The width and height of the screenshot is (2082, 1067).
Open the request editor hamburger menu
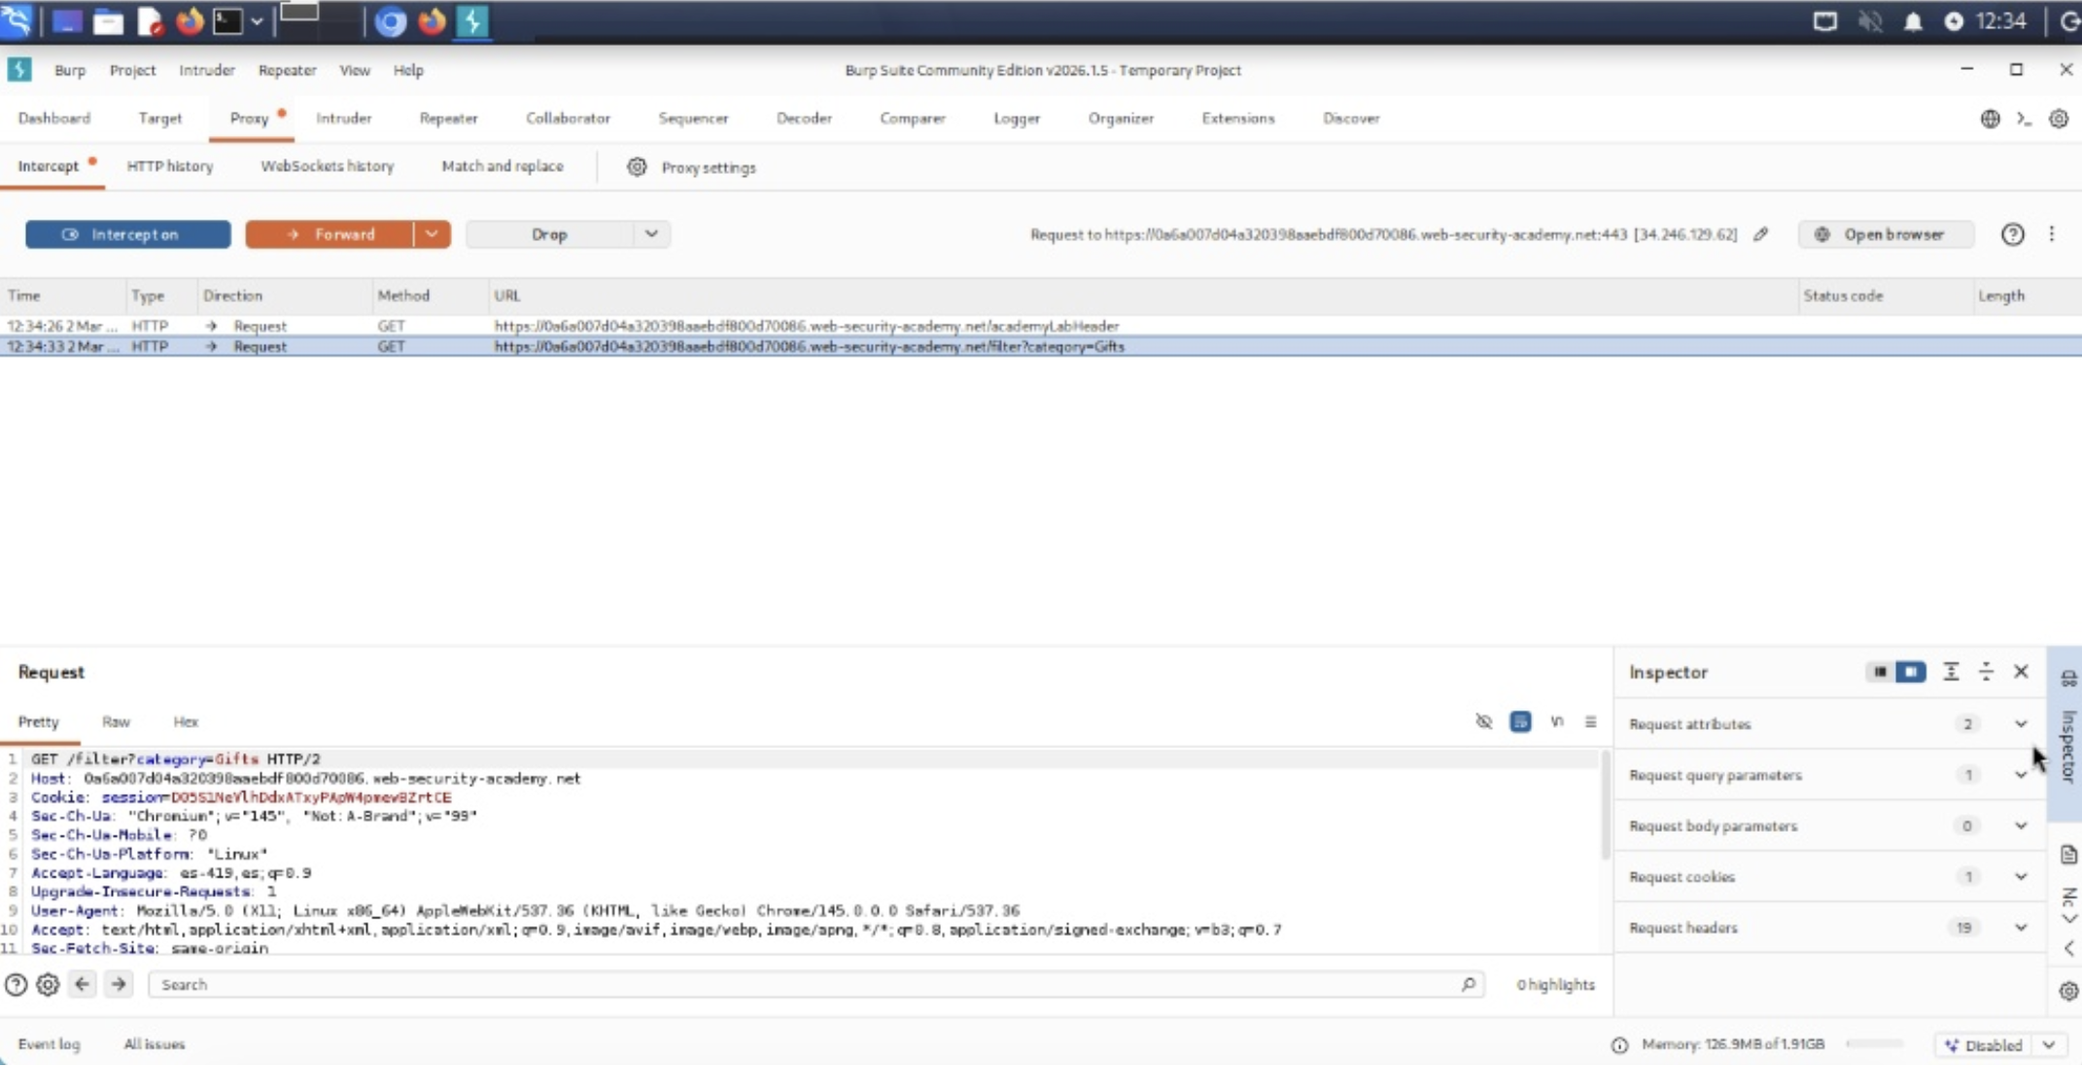coord(1590,722)
